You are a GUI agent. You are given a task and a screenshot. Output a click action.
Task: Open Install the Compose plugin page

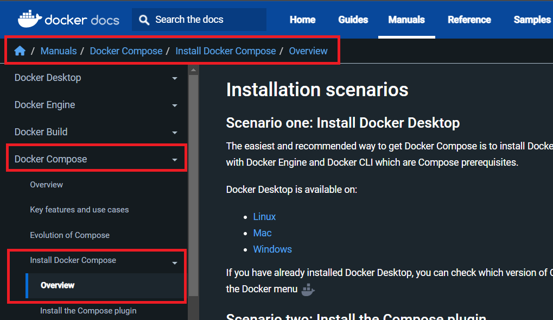[x=88, y=311]
